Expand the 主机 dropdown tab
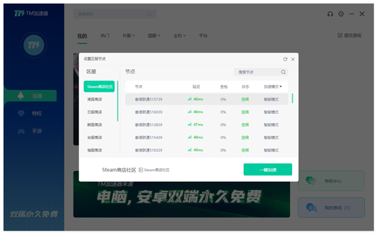Image resolution: width=377 pixels, height=234 pixels. pyautogui.click(x=180, y=36)
